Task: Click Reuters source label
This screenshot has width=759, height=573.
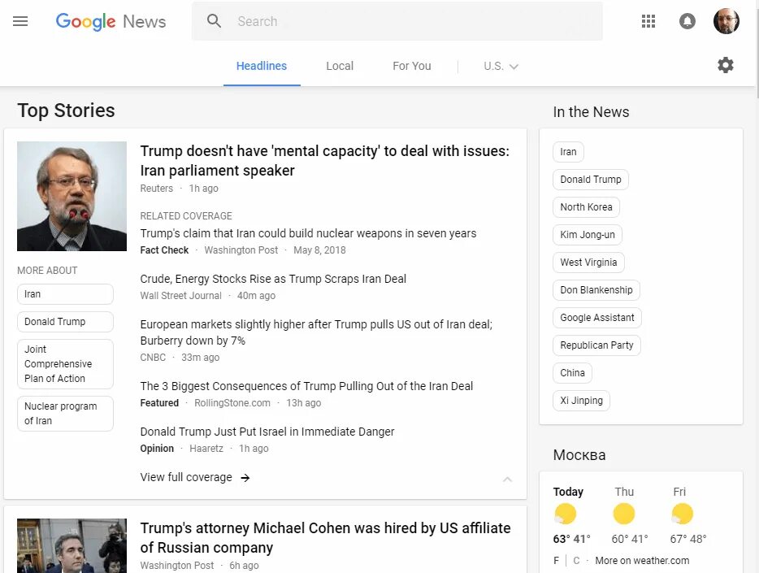Action: [156, 189]
